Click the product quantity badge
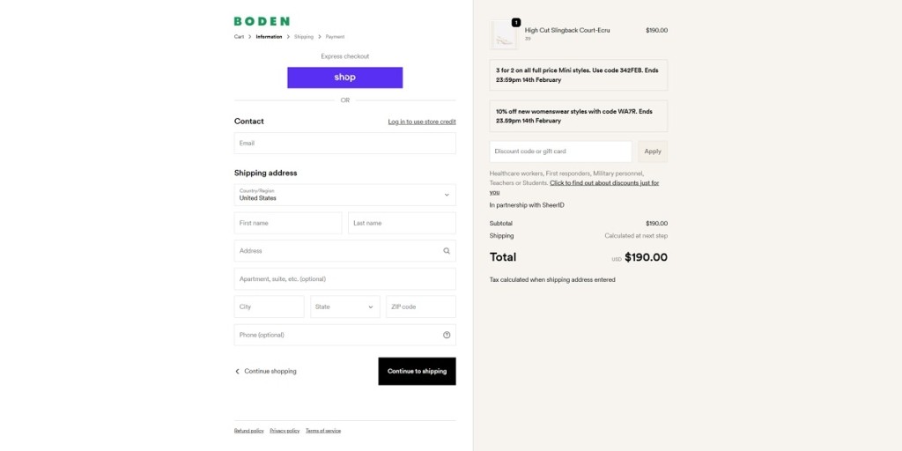Image resolution: width=902 pixels, height=451 pixels. point(516,23)
